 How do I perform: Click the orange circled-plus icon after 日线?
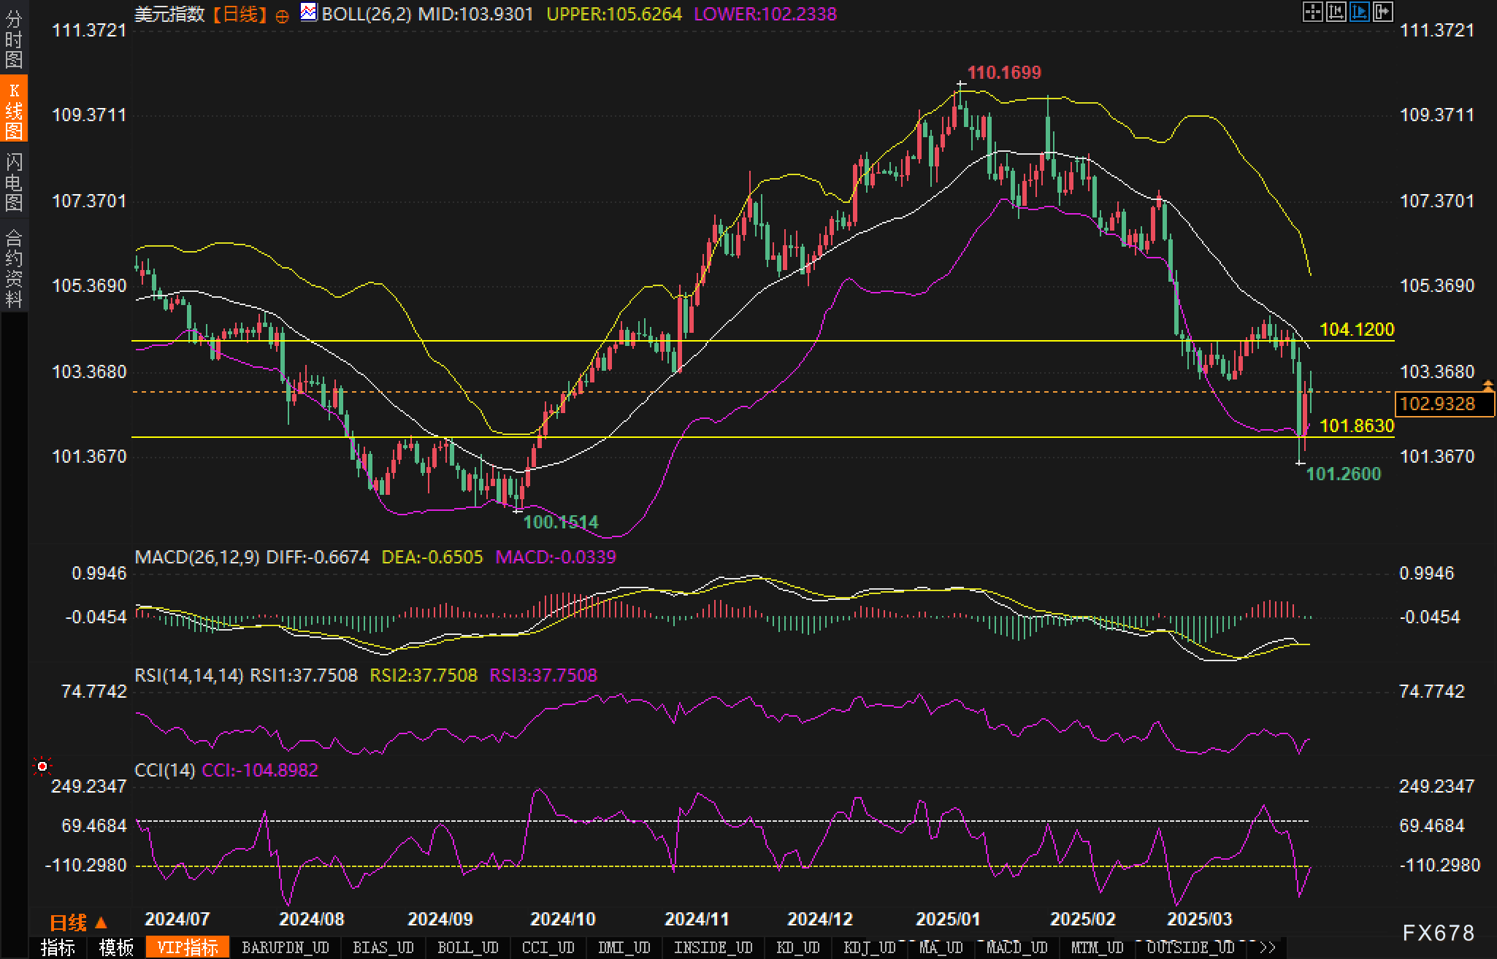click(x=282, y=16)
